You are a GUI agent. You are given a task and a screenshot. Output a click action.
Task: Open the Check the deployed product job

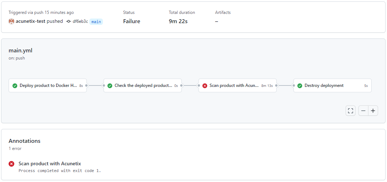coord(143,85)
